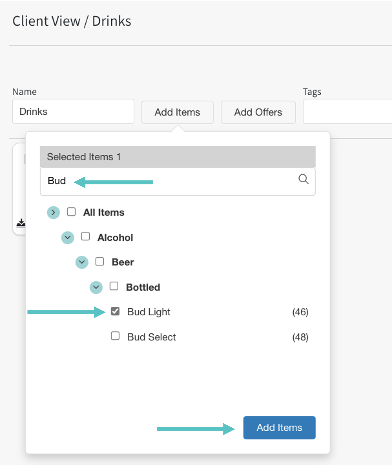Check the All Items checkbox

coord(71,212)
